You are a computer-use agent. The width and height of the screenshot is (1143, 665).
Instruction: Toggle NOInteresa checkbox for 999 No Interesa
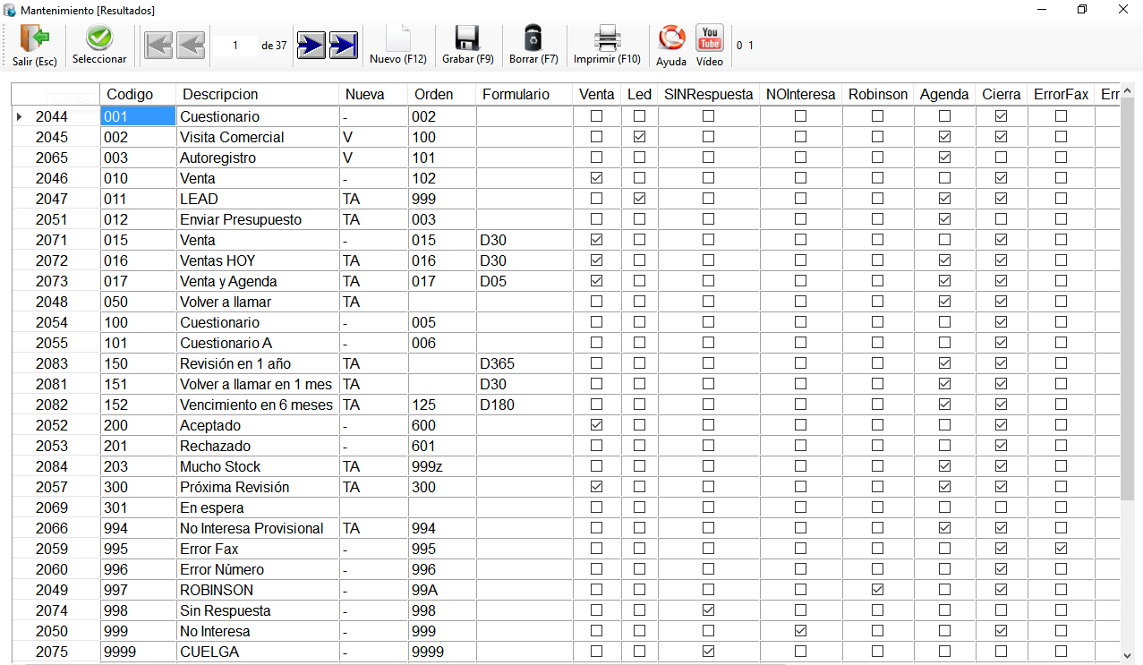pos(801,631)
